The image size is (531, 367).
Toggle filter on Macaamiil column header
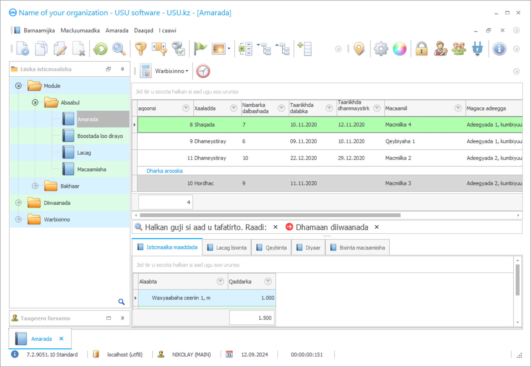coord(458,108)
